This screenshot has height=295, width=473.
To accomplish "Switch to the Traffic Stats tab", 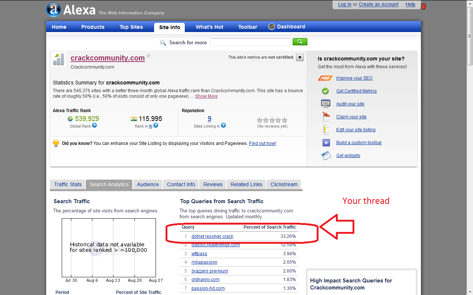I will (x=68, y=184).
